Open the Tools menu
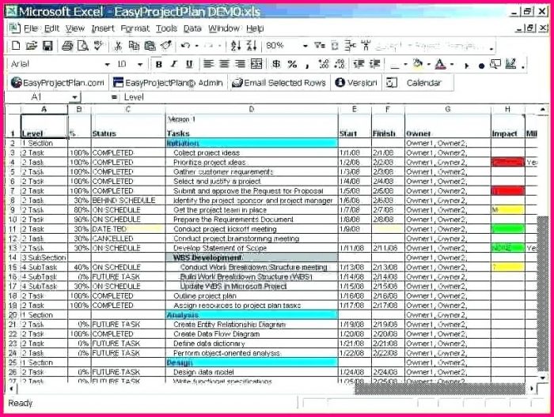Viewport: 554px width, 417px height. click(166, 28)
